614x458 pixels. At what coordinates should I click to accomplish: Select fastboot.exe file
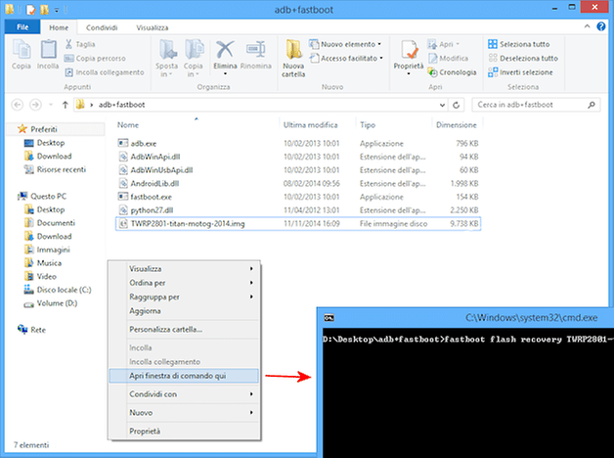tap(151, 197)
